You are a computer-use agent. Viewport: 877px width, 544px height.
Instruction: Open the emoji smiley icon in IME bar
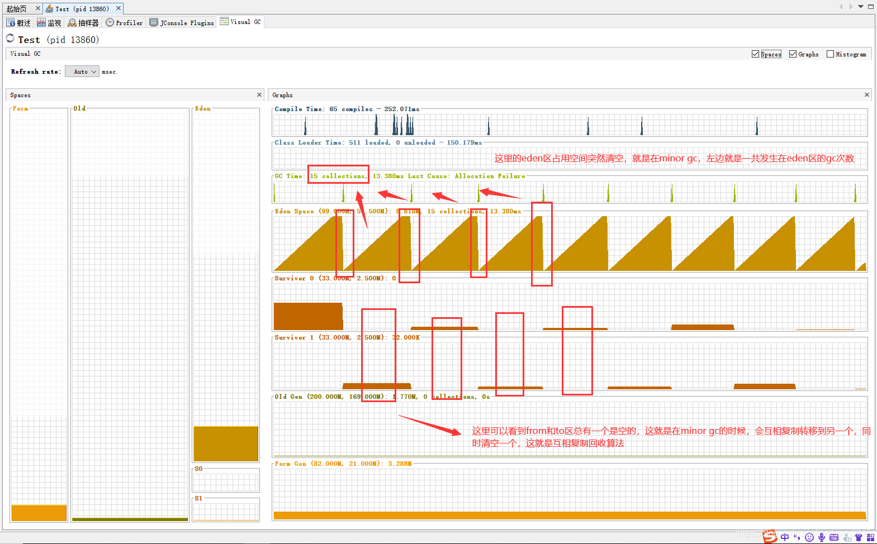pyautogui.click(x=809, y=537)
